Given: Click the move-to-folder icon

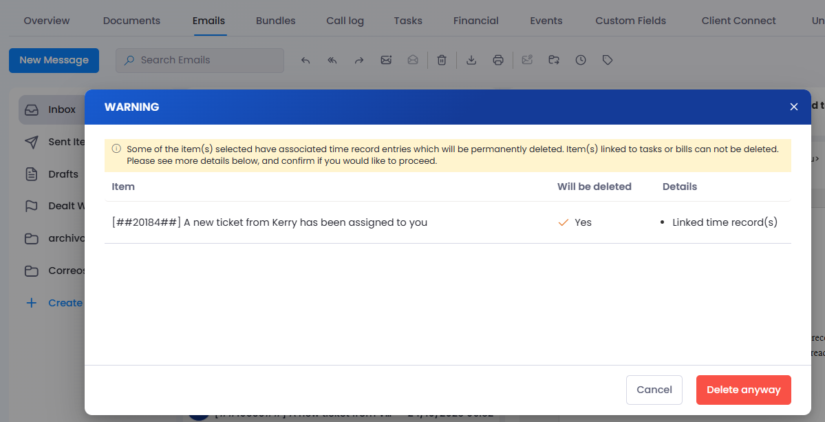Looking at the screenshot, I should click(x=554, y=61).
